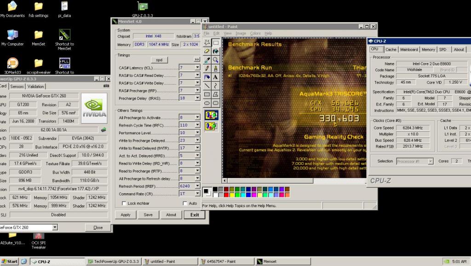Open the Refresh Period (tREF) dropdown
This screenshot has height=266, width=471.
coord(197,186)
